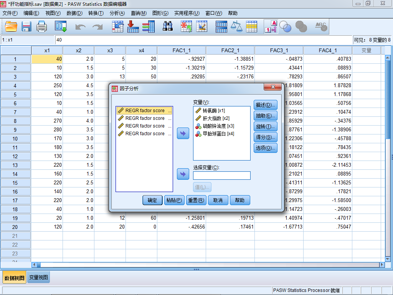
Task: Click row 20 header
Action: 15,227
